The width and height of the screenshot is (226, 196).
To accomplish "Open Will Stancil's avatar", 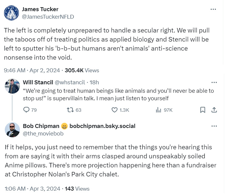I will point(12,86).
